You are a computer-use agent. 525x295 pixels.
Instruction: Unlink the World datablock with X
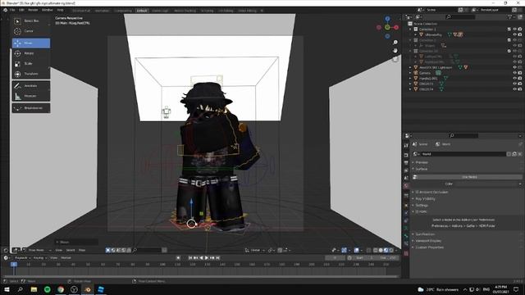(520, 154)
